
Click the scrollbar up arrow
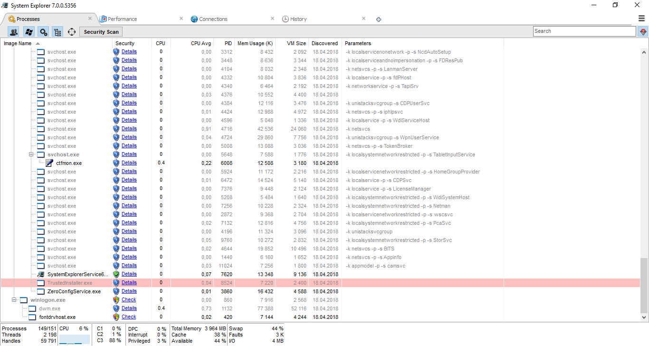tap(644, 51)
